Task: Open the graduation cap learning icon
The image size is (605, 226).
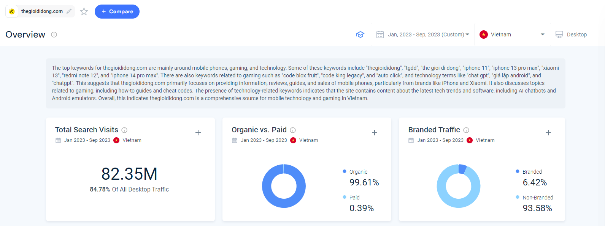Action: click(360, 35)
